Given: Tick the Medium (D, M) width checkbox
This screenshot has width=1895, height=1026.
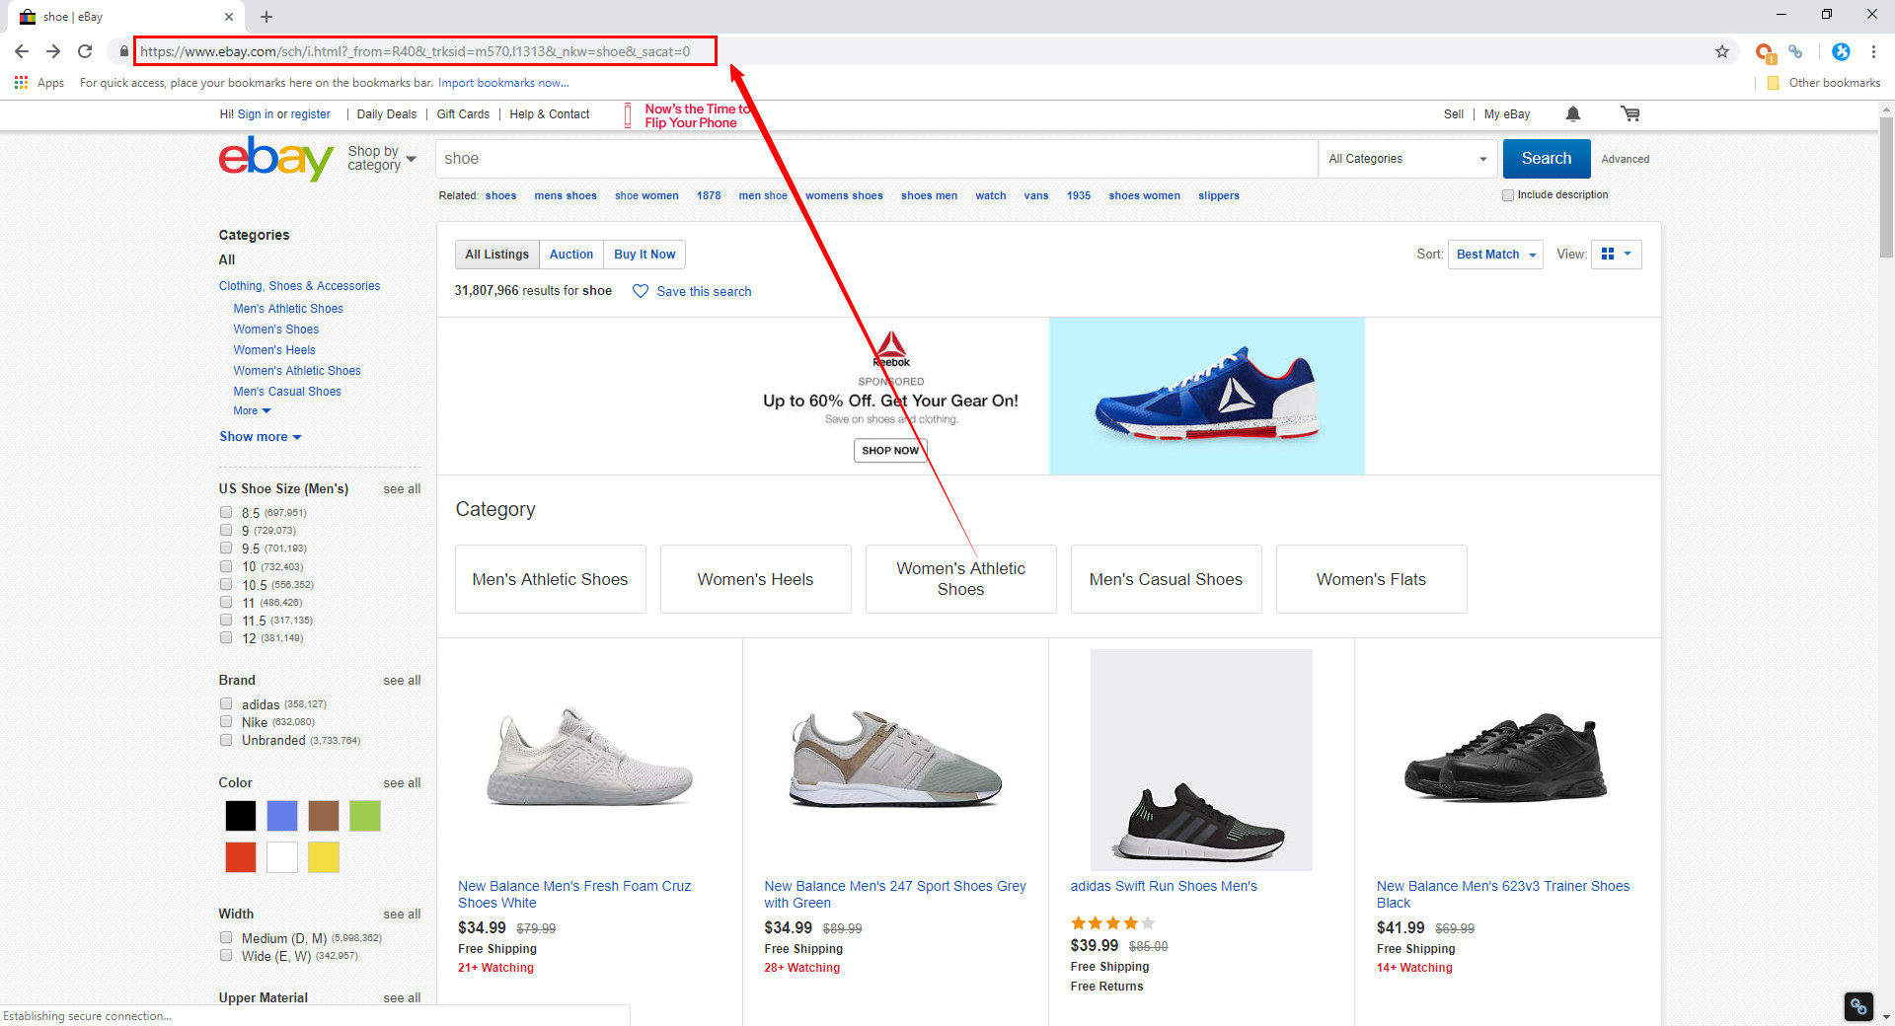Looking at the screenshot, I should tap(226, 937).
